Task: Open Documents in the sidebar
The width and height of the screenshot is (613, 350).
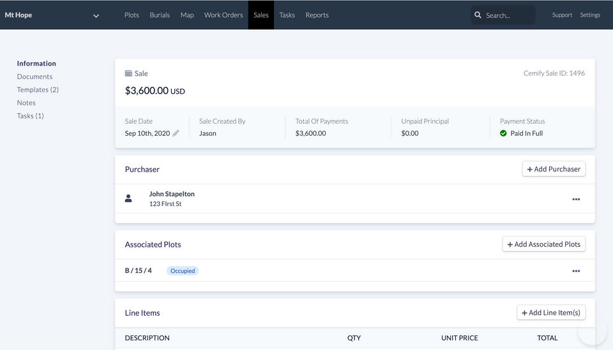Action: (34, 77)
